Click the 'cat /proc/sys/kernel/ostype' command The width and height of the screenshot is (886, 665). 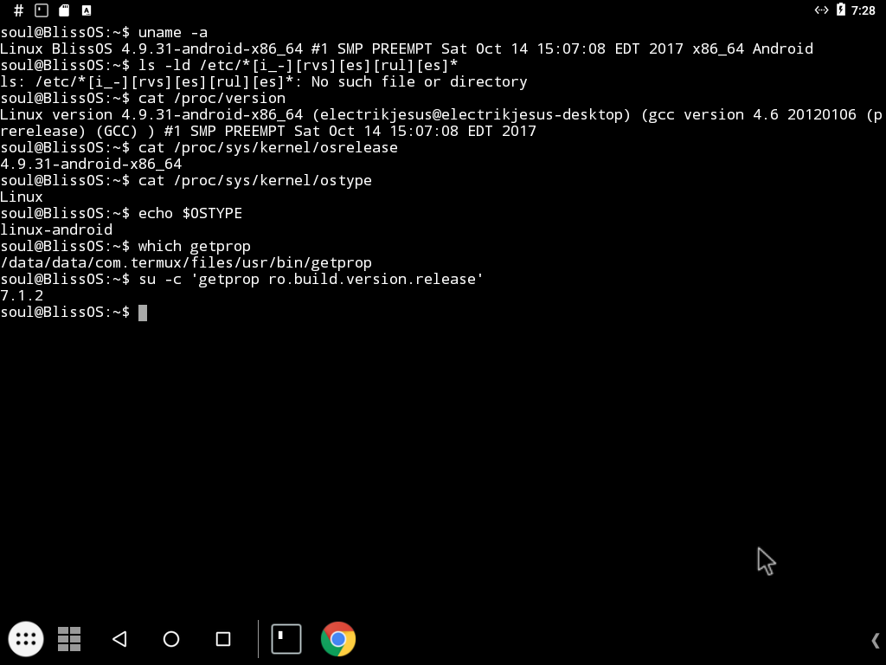(x=255, y=180)
